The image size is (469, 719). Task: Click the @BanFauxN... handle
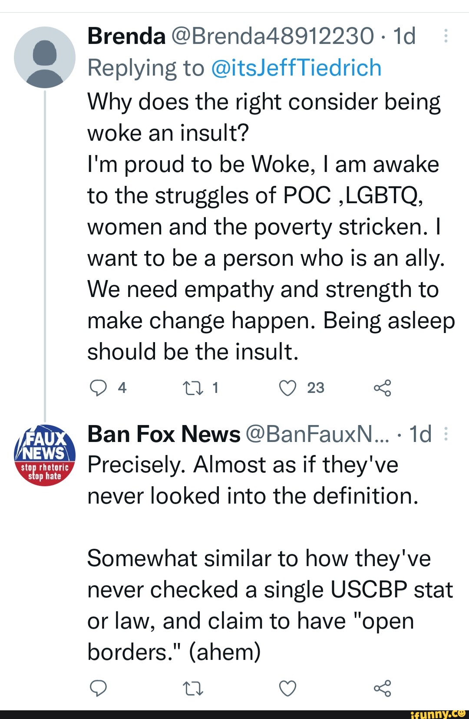317,434
